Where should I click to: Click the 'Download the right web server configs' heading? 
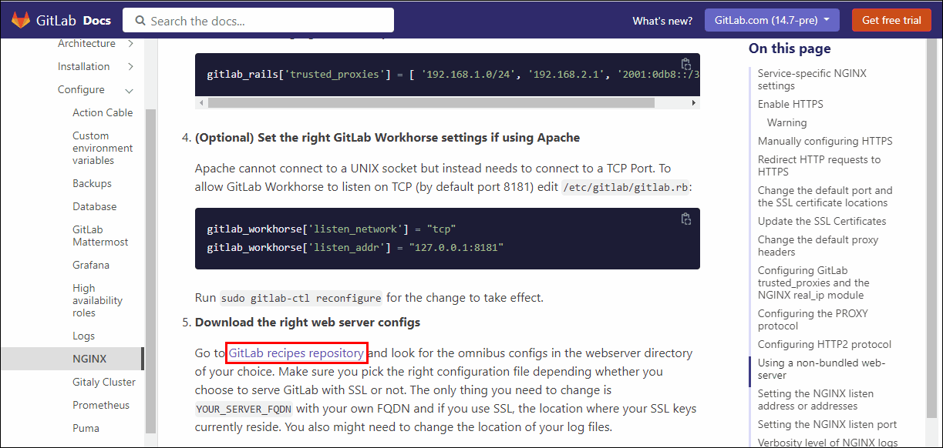[x=308, y=322]
